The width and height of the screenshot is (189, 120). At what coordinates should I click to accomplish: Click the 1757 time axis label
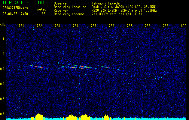click(x=129, y=25)
